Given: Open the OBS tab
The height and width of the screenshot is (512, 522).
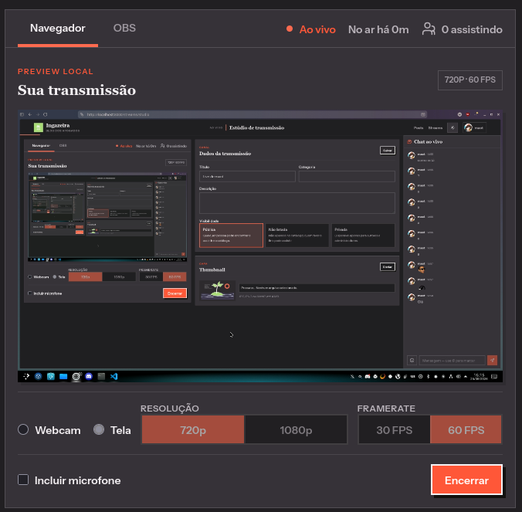Looking at the screenshot, I should (124, 29).
